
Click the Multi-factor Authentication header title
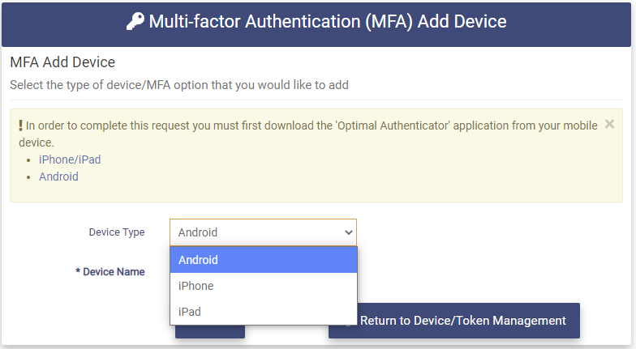tap(327, 22)
